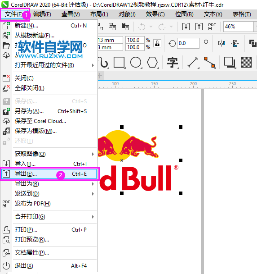The width and height of the screenshot is (257, 274).
Task: Click the 46% zoom level field
Action: (x=239, y=27)
